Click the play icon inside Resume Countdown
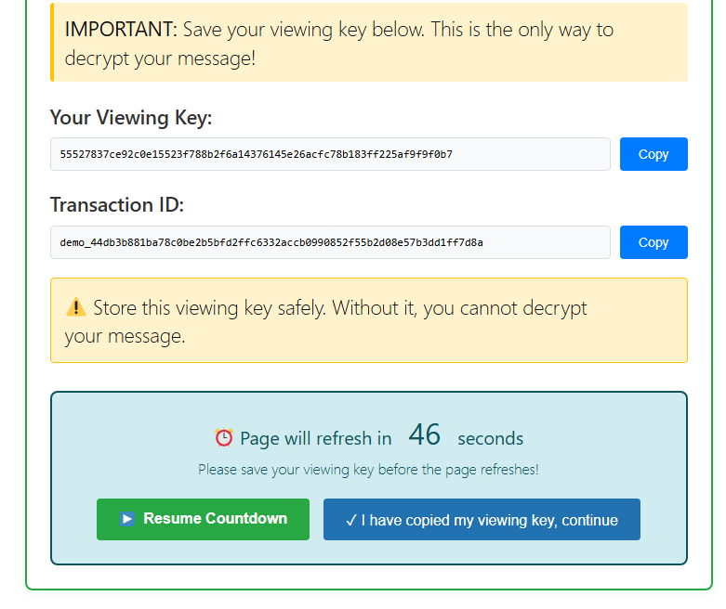This screenshot has height=609, width=726. tap(128, 519)
